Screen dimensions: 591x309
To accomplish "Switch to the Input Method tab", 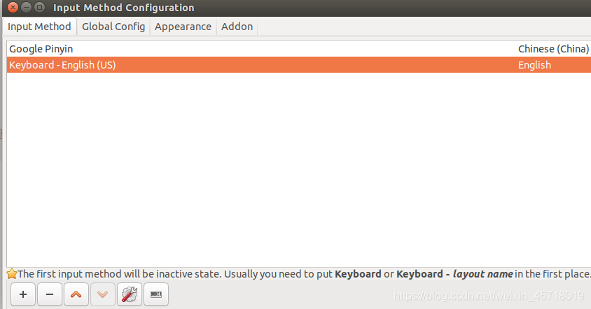I will point(39,27).
